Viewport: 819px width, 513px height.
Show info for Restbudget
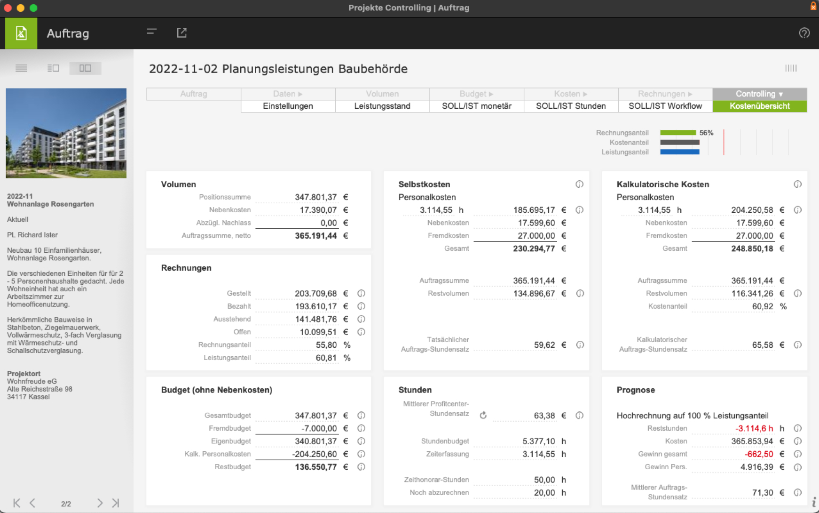pos(361,467)
